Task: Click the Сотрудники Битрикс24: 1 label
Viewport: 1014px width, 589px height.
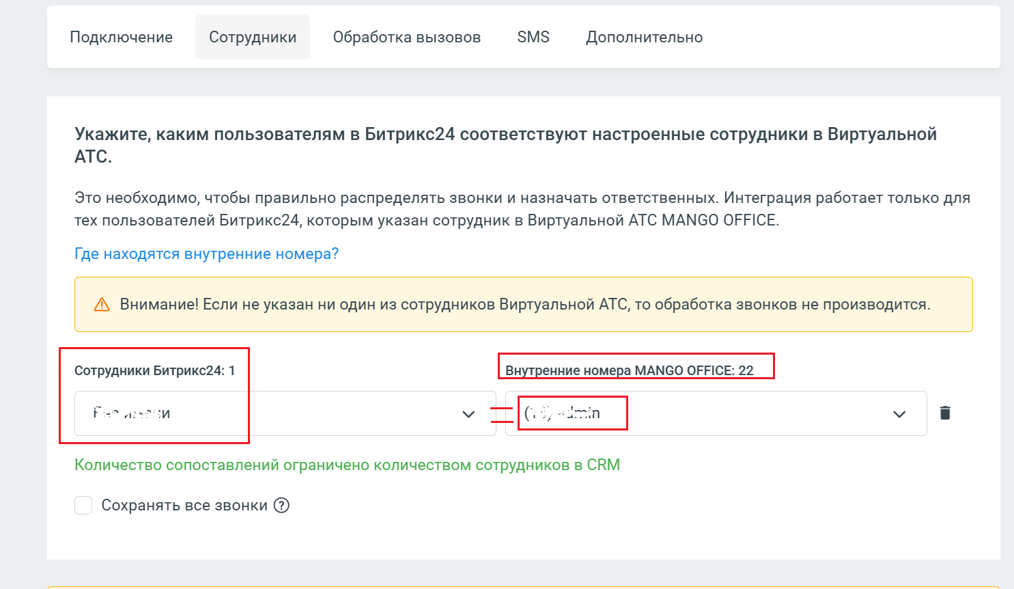Action: (x=154, y=370)
